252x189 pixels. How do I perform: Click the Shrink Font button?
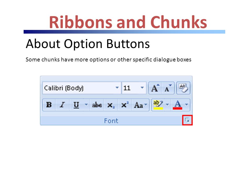click(168, 88)
